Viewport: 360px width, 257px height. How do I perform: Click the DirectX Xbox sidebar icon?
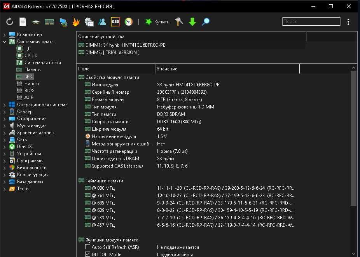click(x=12, y=147)
